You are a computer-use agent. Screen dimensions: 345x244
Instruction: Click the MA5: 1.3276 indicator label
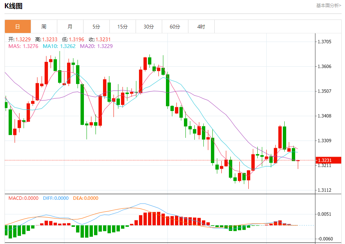click(x=23, y=46)
